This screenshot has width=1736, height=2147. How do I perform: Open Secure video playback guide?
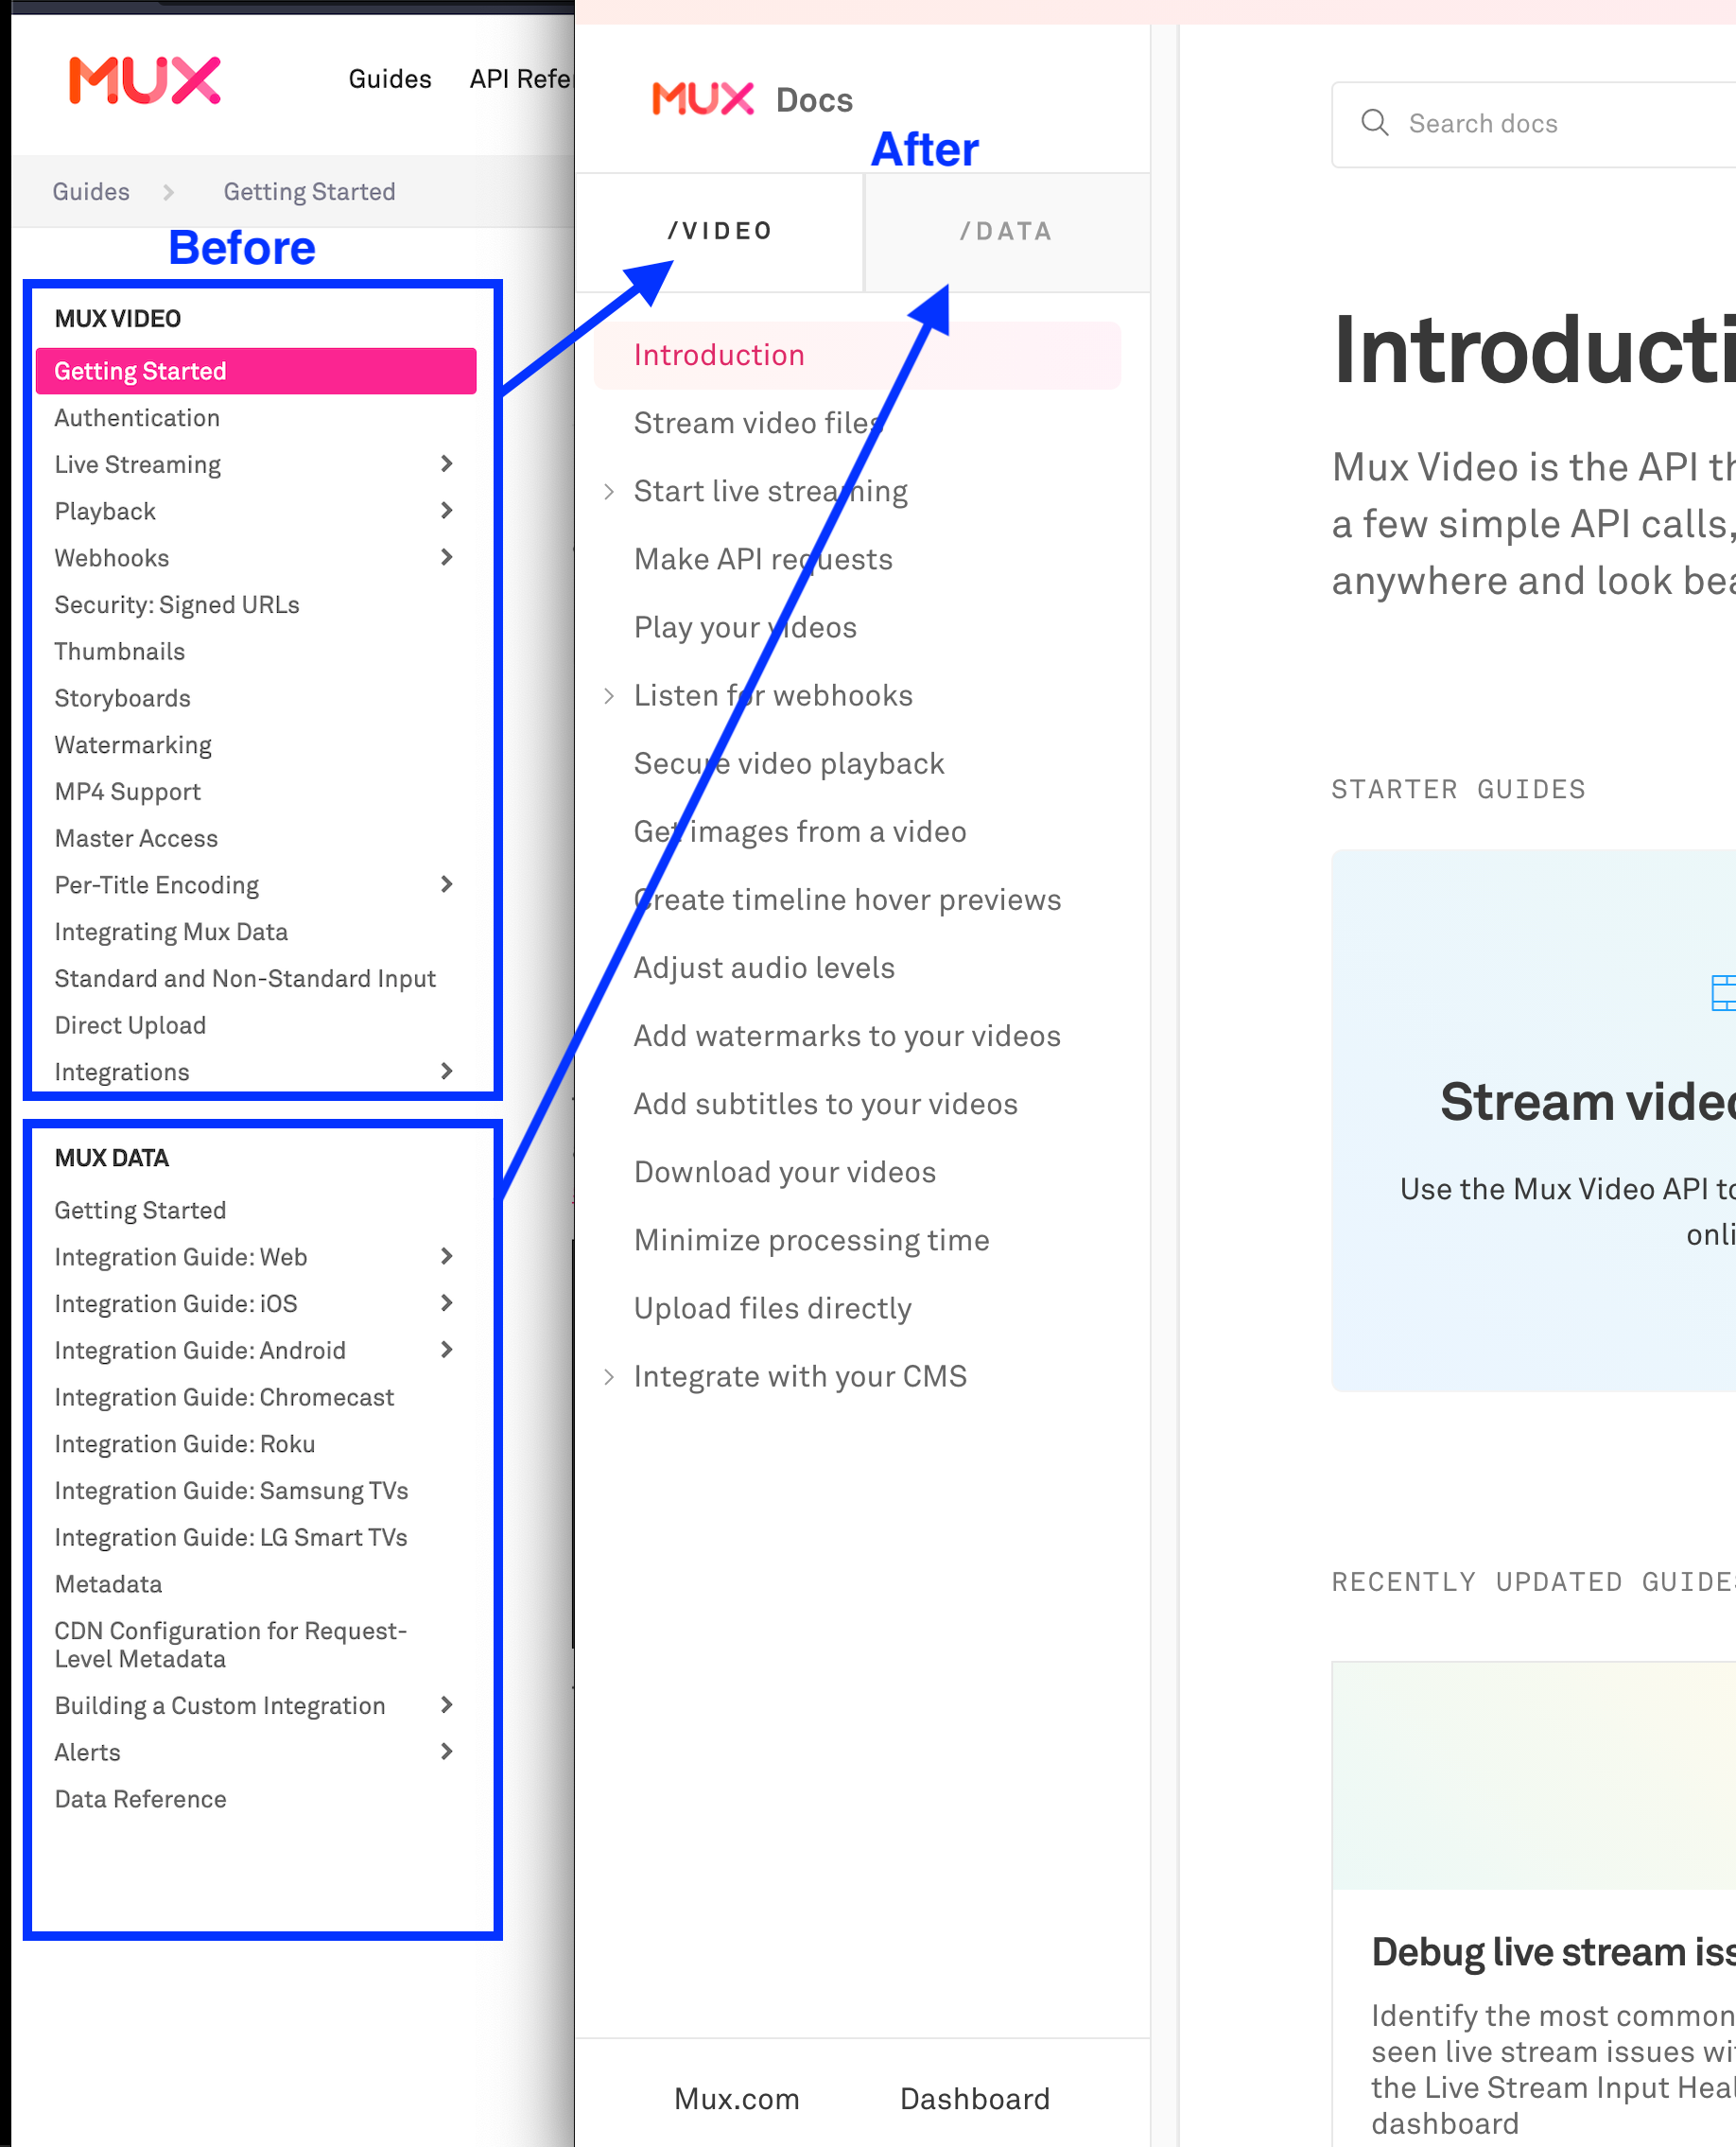click(789, 763)
